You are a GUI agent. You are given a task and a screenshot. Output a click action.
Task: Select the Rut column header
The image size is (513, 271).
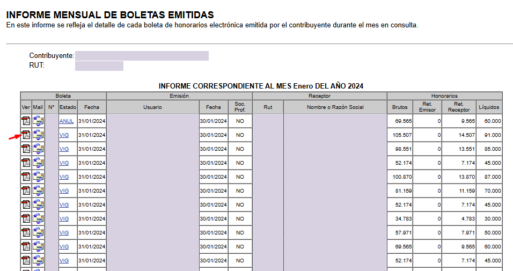point(268,107)
